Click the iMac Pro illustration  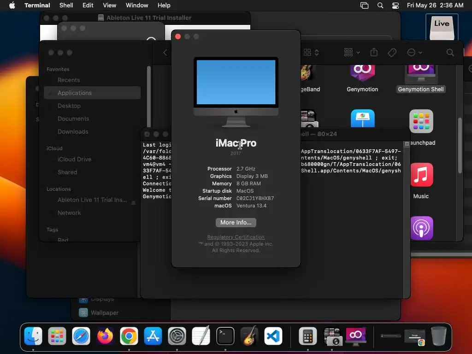click(x=236, y=92)
